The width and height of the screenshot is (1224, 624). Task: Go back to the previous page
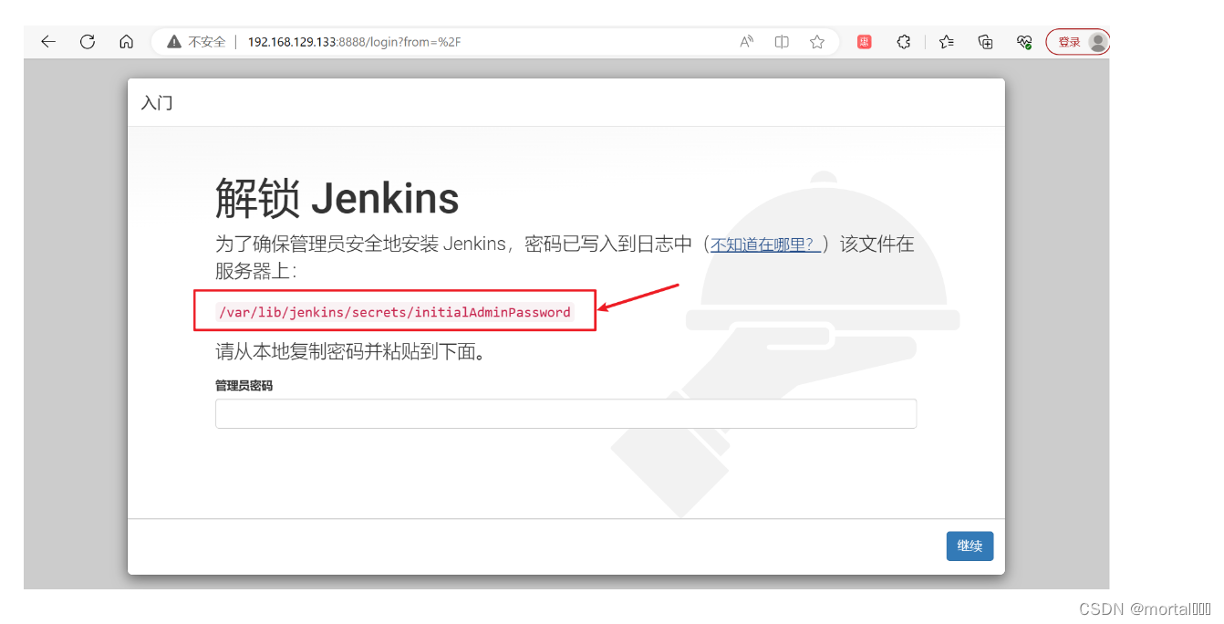tap(47, 42)
